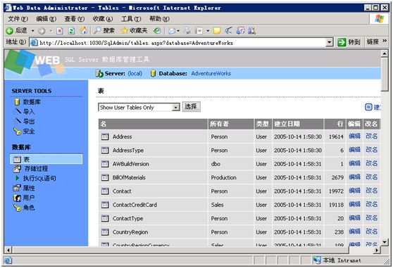
Task: Click 编辑 link for the BillOfMaterials table
Action: pos(355,177)
